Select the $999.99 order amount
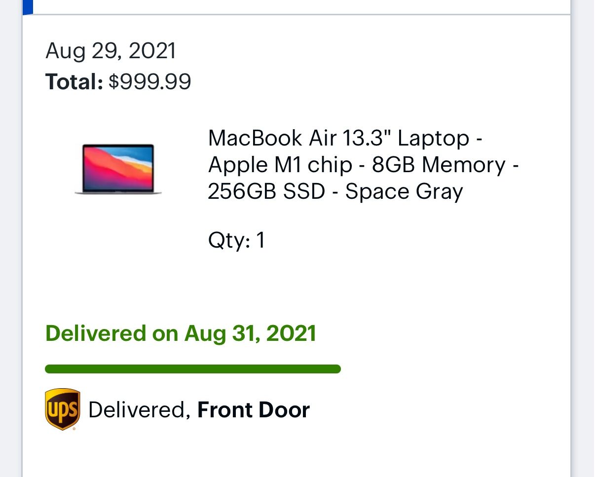 [x=149, y=82]
